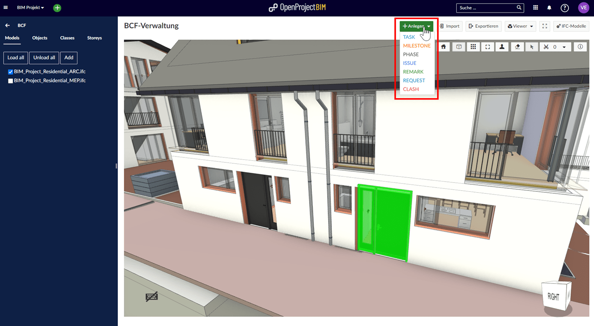Uncheck BIM_Project_Residential_ARC.ifc model
This screenshot has width=594, height=326.
[10, 71]
